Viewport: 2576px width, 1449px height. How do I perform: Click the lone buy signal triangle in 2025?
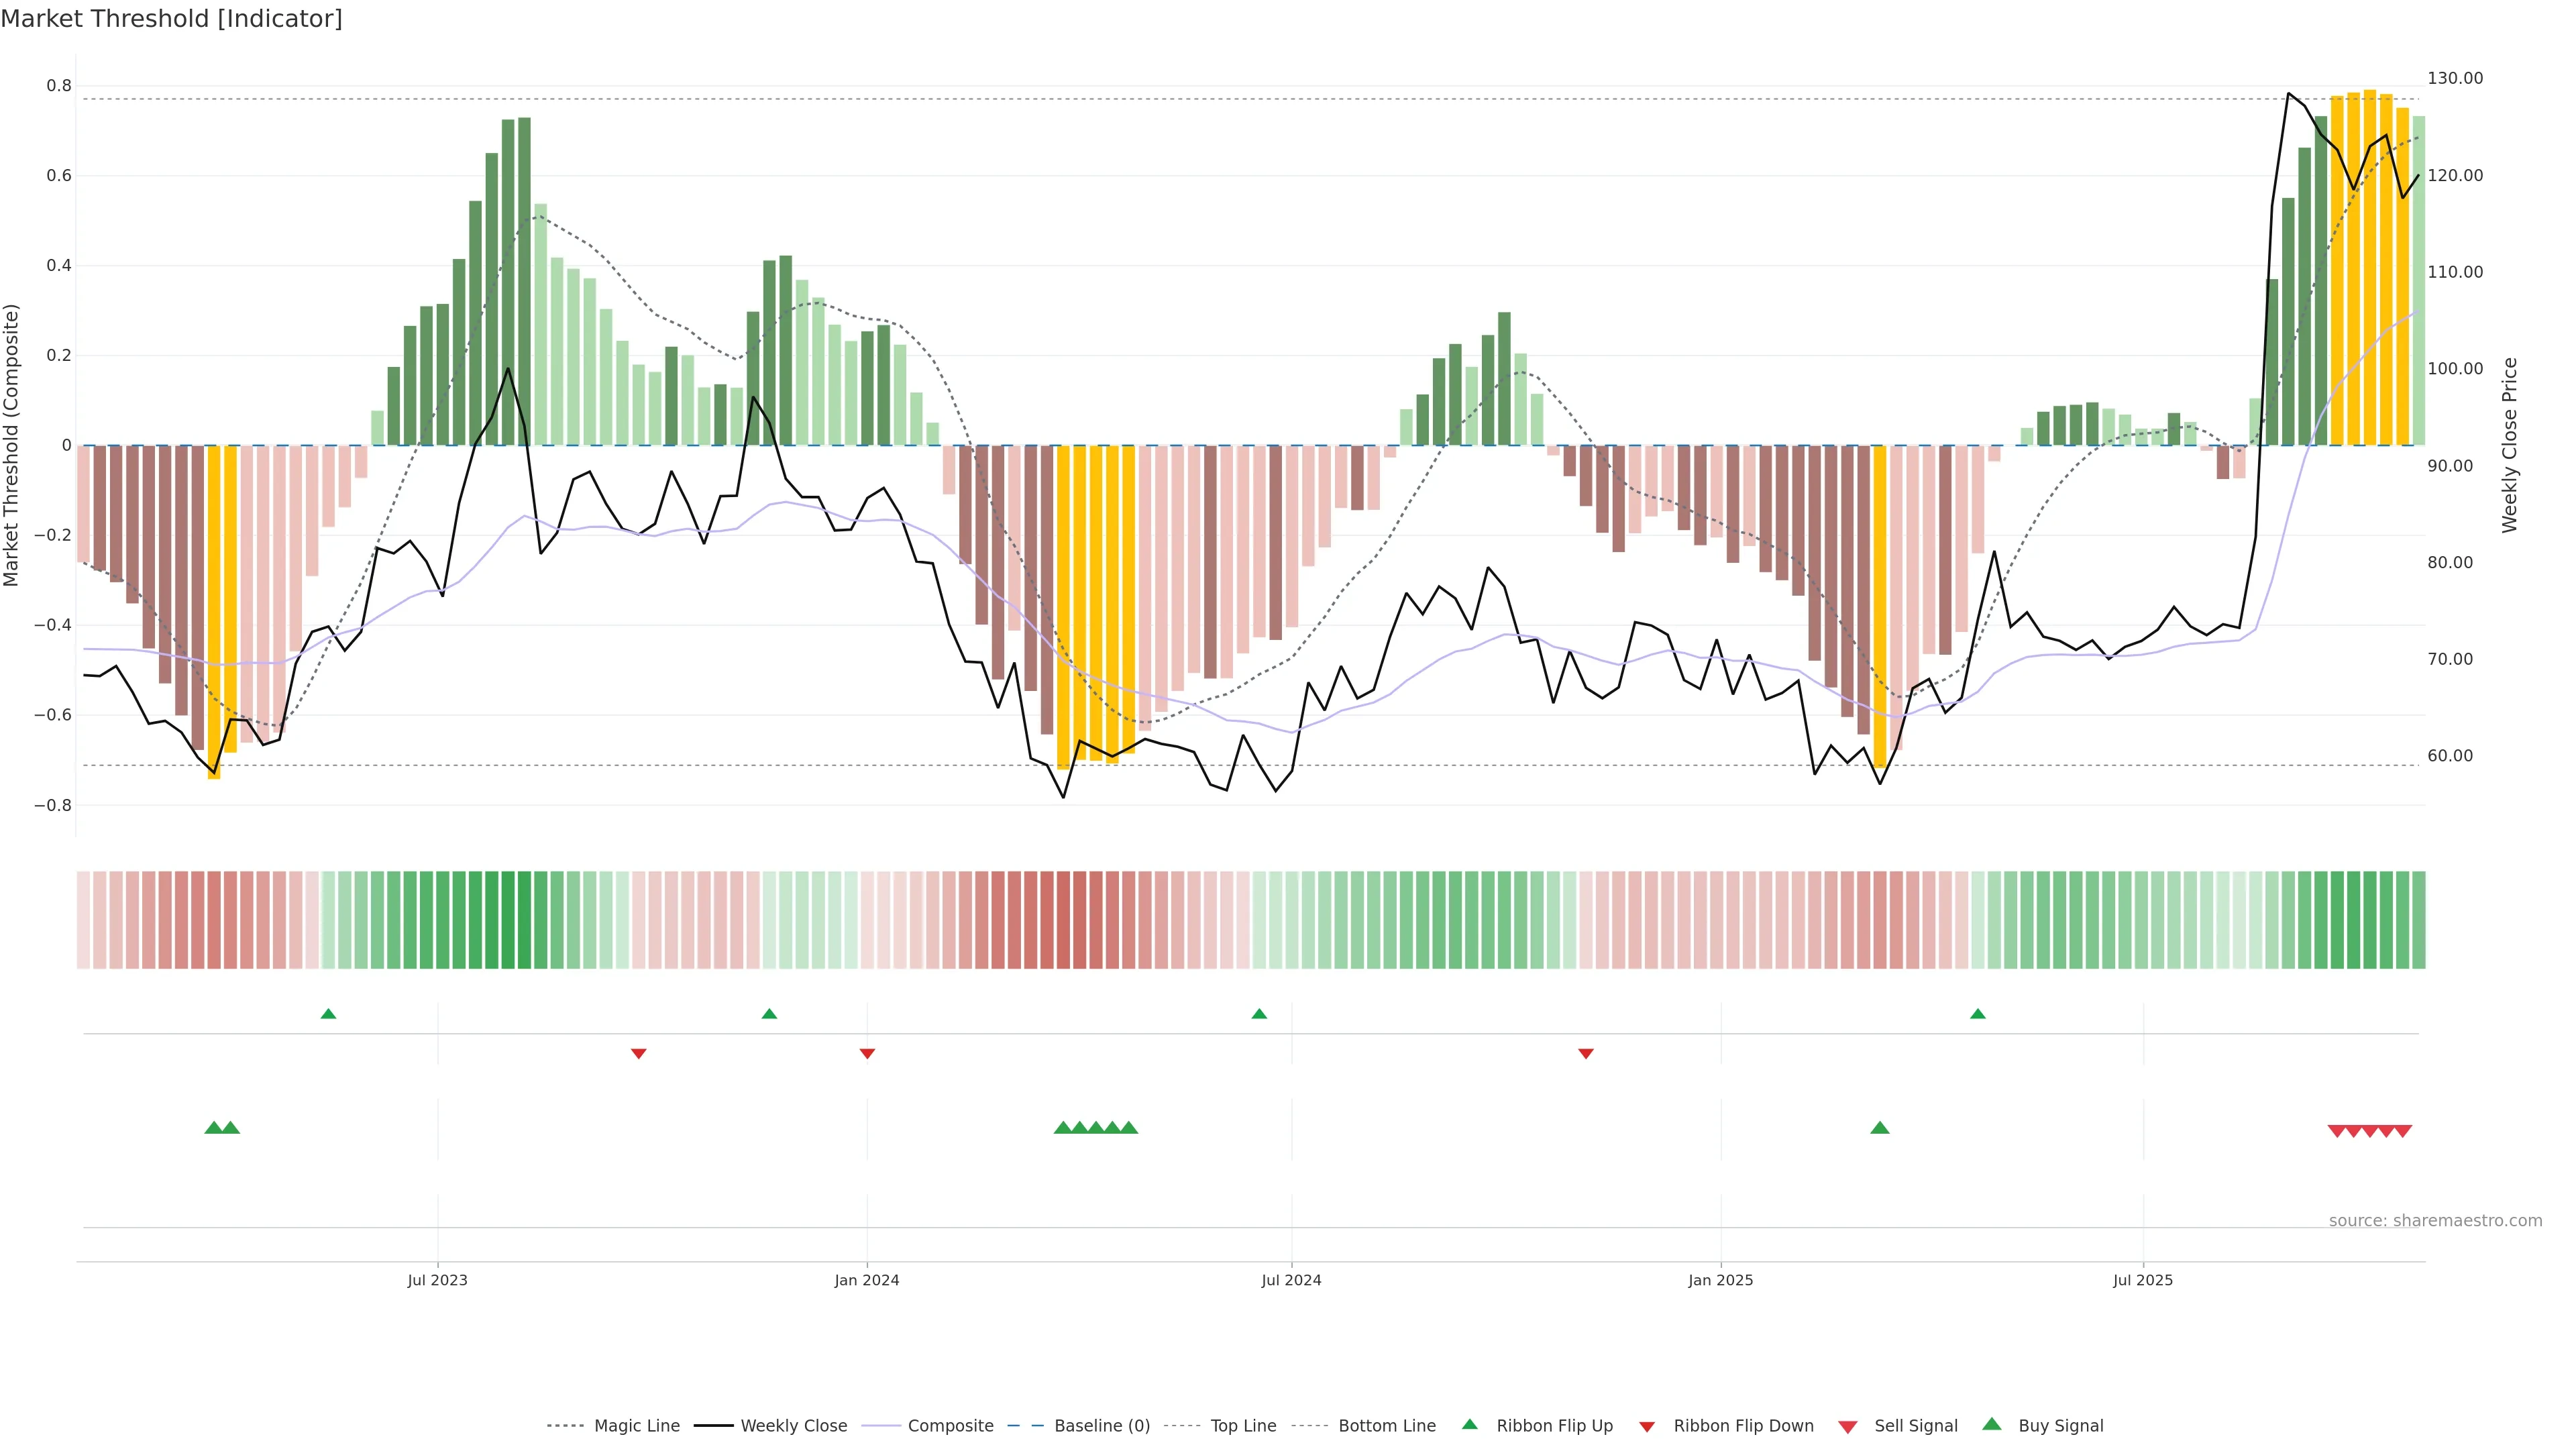click(1879, 1128)
